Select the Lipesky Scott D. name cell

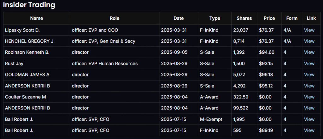23,30
